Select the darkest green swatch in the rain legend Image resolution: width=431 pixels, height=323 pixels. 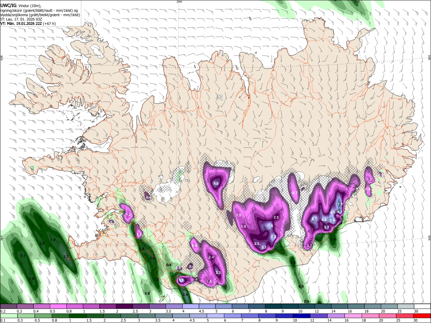[x=77, y=316]
